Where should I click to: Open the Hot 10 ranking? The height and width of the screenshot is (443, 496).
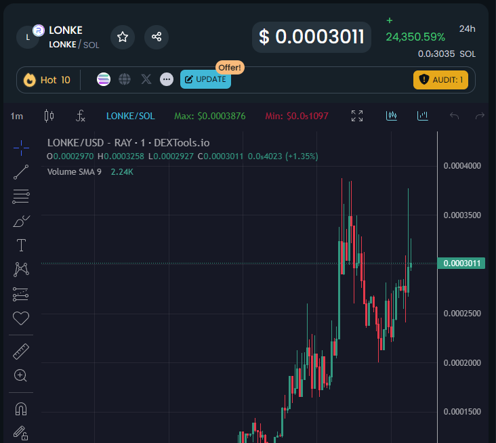(47, 80)
